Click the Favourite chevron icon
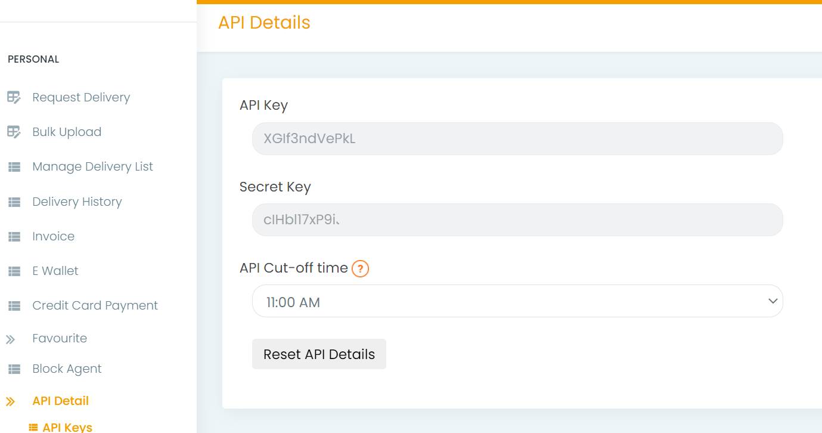Image resolution: width=822 pixels, height=433 pixels. [x=11, y=338]
